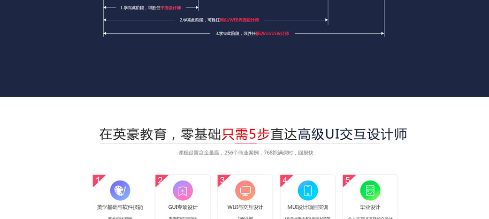
Task: Select the GUI专项设计 card title
Action: tap(183, 207)
